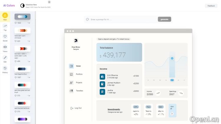Click the Log Out icon
Viewport: 221px width, 124px height.
click(72, 108)
